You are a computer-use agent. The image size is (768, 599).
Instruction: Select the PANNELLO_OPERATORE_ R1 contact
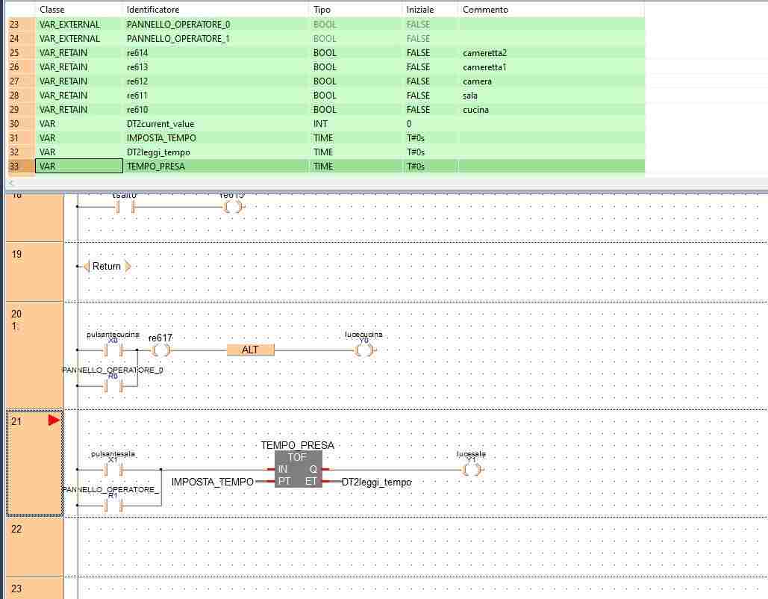pyautogui.click(x=113, y=506)
